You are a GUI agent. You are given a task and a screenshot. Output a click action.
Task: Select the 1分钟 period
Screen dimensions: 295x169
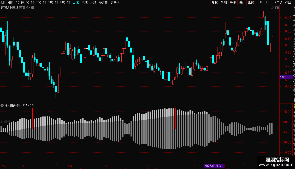pyautogui.click(x=20, y=2)
